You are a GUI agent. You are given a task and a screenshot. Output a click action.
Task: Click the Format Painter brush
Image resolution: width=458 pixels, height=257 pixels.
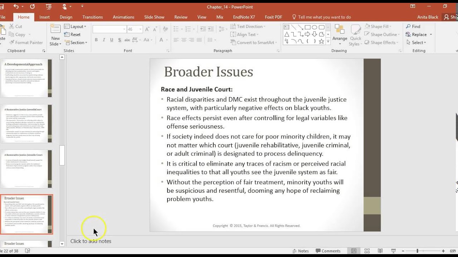pyautogui.click(x=11, y=42)
